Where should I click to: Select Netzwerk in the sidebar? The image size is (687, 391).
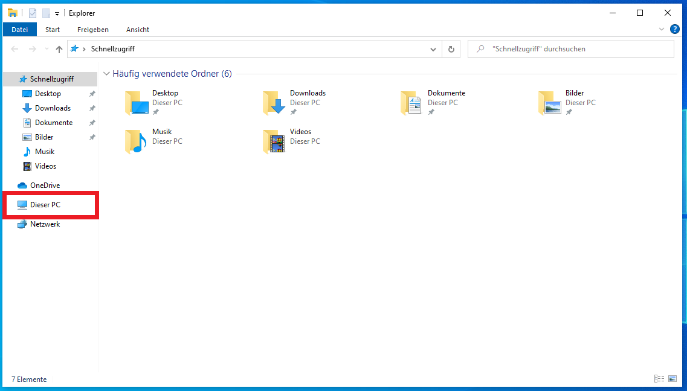pyautogui.click(x=45, y=224)
